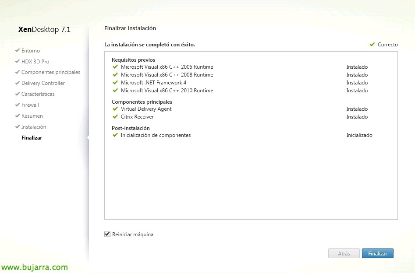Select the Componentes principales sidebar step

pos(51,72)
